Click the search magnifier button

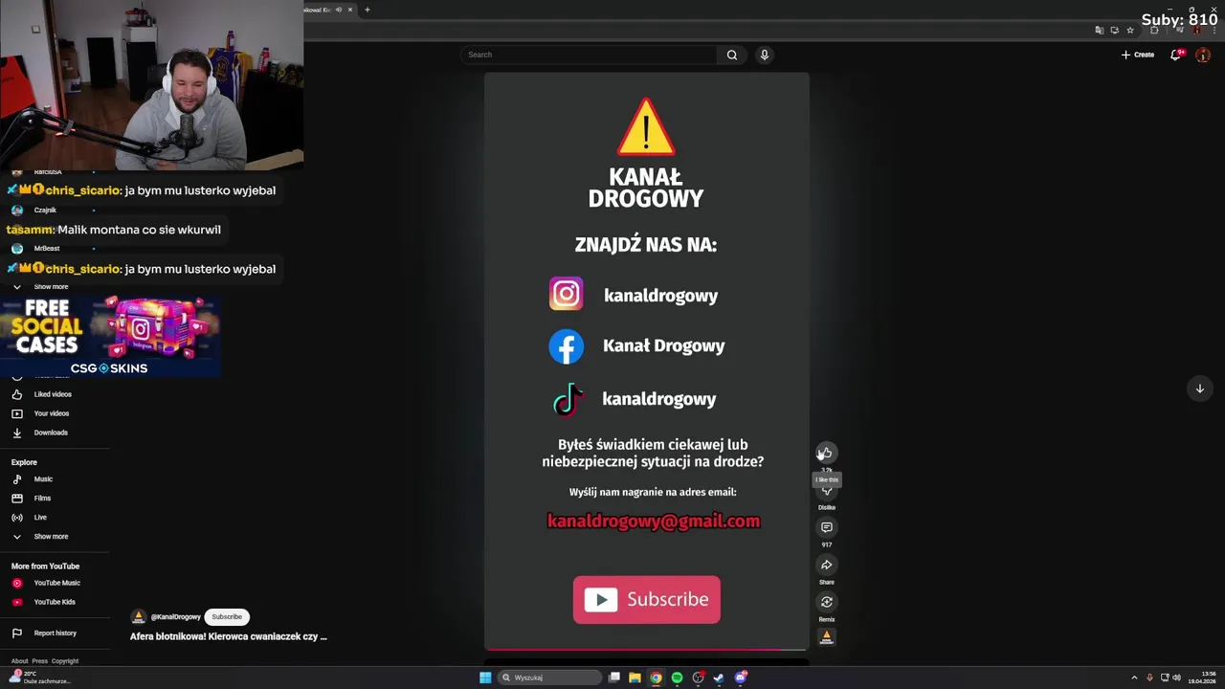point(732,55)
